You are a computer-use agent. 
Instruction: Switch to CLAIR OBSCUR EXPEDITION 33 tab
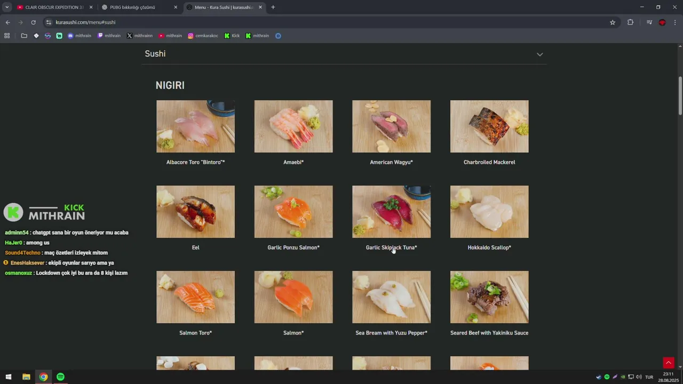(54, 7)
